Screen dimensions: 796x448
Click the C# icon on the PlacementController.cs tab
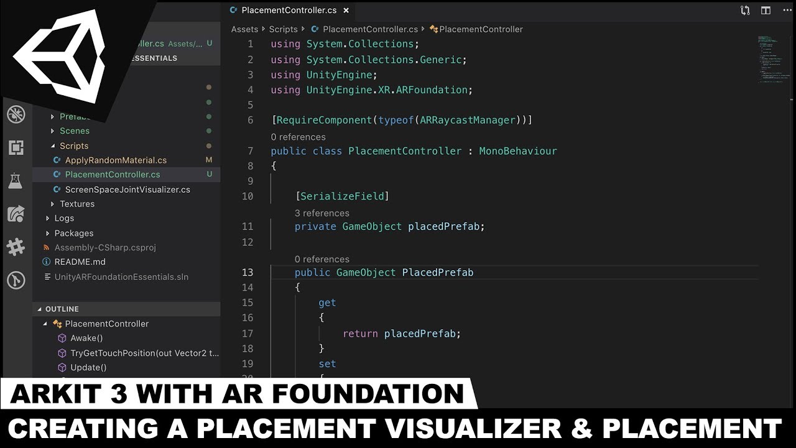pyautogui.click(x=234, y=10)
